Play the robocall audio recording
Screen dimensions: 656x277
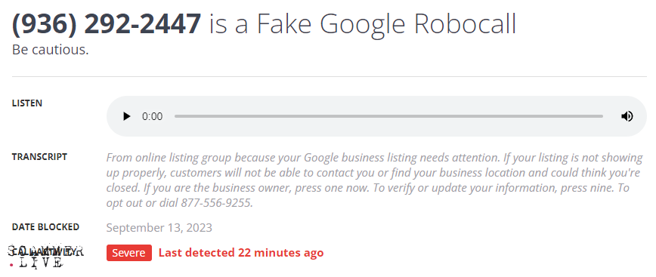(126, 116)
